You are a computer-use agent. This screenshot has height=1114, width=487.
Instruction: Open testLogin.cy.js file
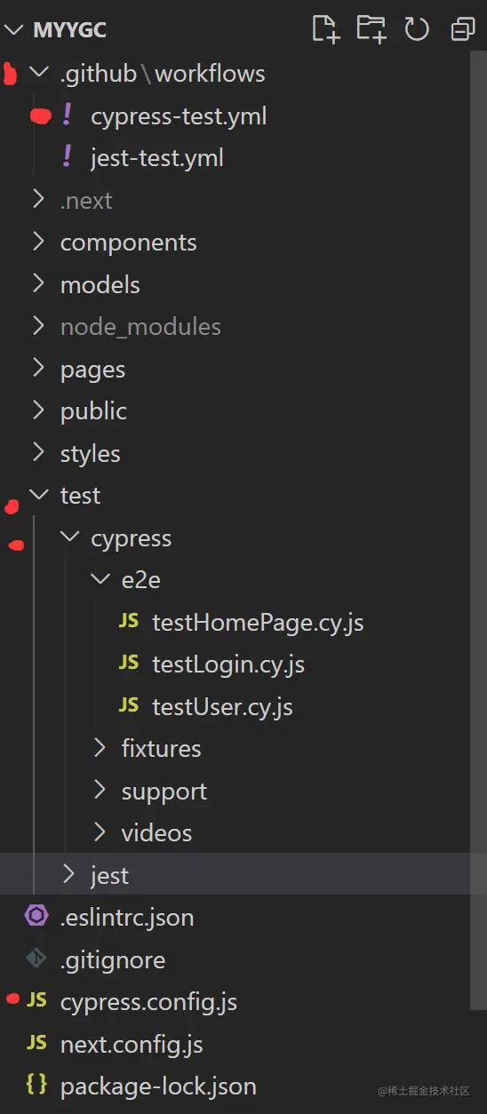pyautogui.click(x=228, y=665)
